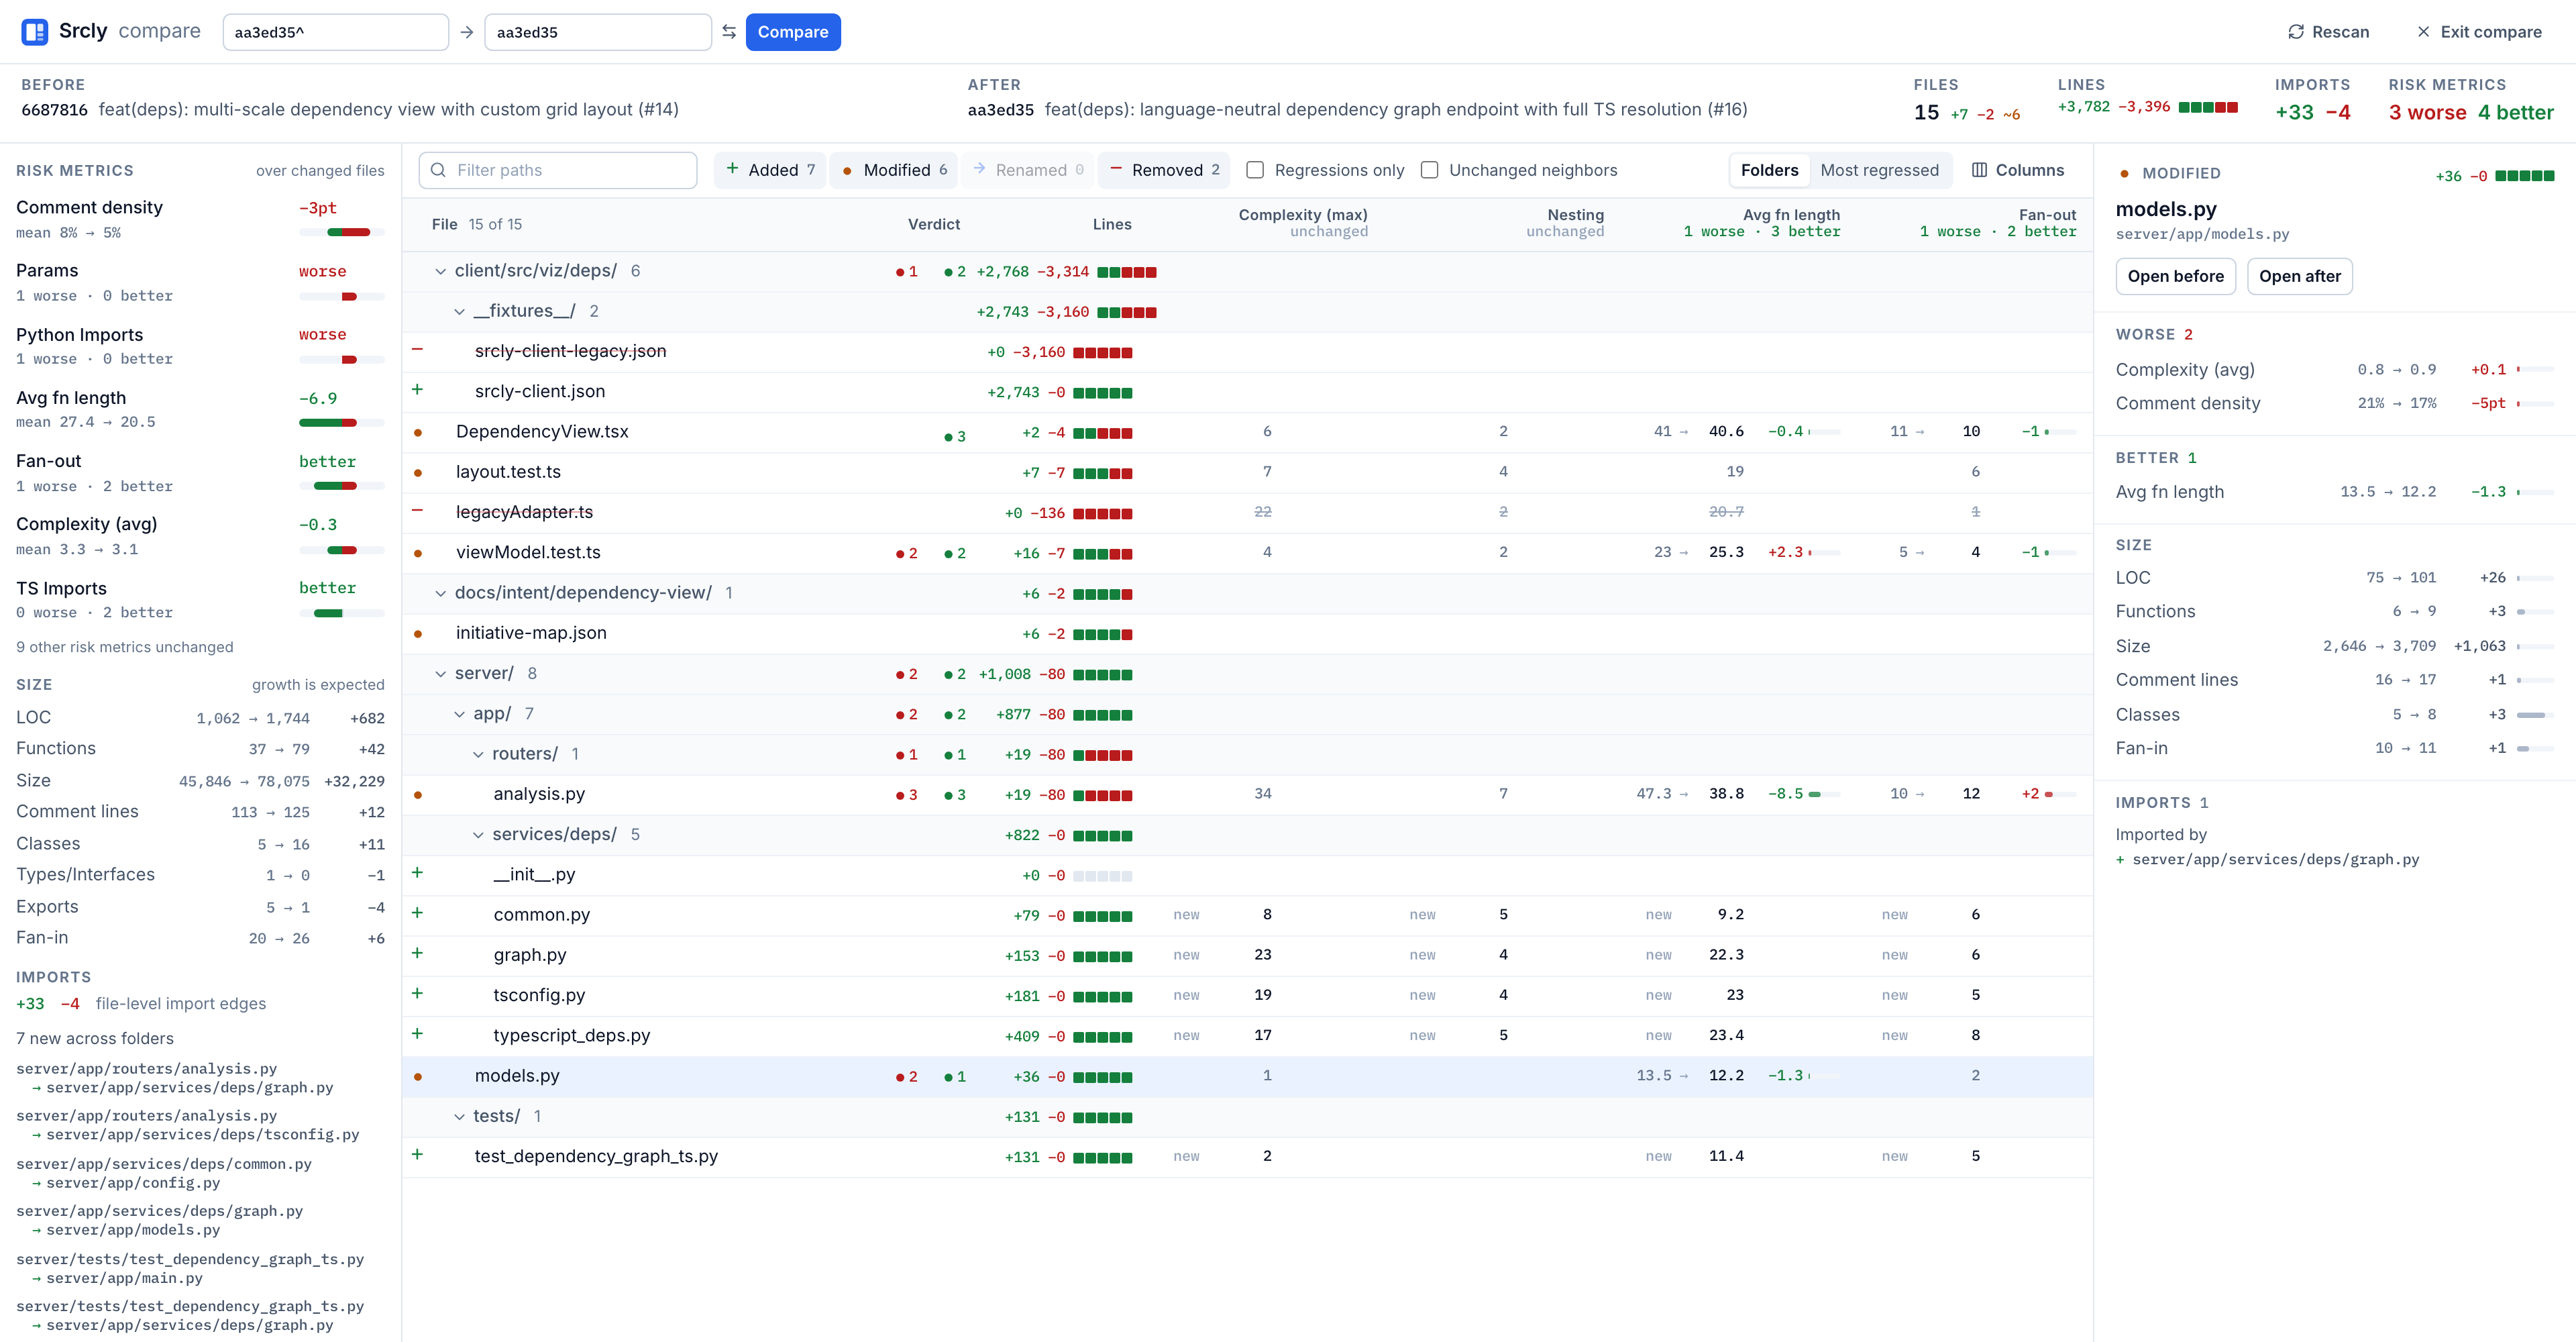Toggle the Modified 6 filter chip
The height and width of the screenshot is (1342, 2576).
click(894, 170)
